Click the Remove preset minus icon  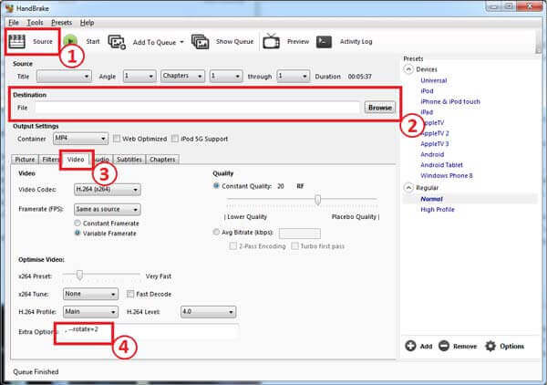click(x=444, y=346)
